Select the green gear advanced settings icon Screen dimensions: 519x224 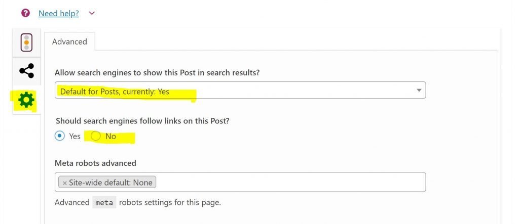tap(26, 100)
